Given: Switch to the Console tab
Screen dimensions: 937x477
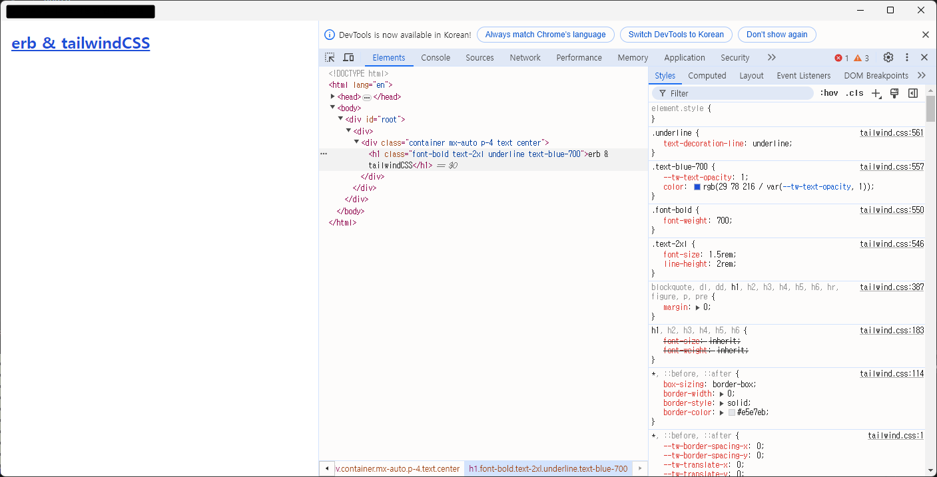Looking at the screenshot, I should (436, 57).
